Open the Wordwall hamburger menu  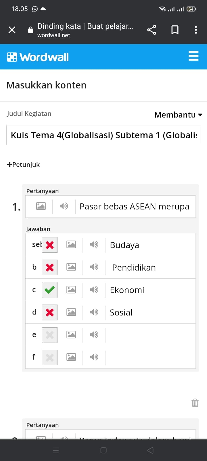193,56
